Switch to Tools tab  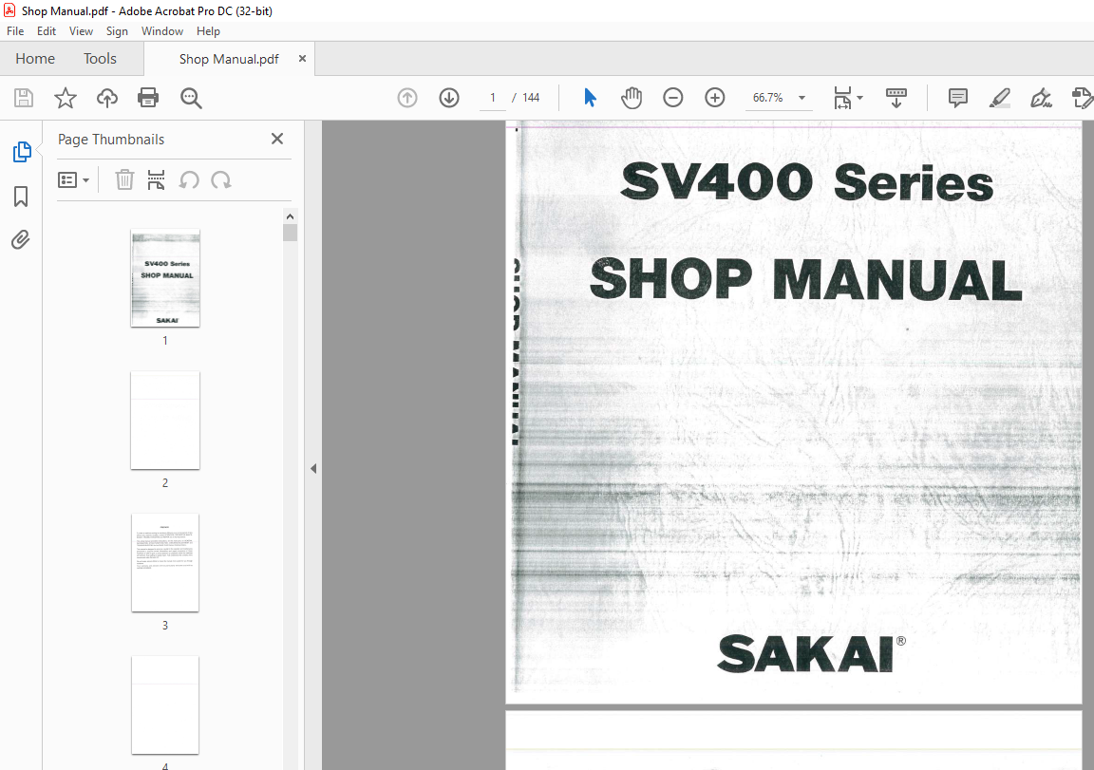pos(100,59)
